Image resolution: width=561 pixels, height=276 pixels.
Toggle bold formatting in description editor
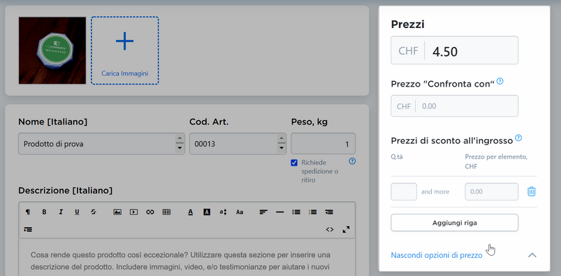[45, 212]
